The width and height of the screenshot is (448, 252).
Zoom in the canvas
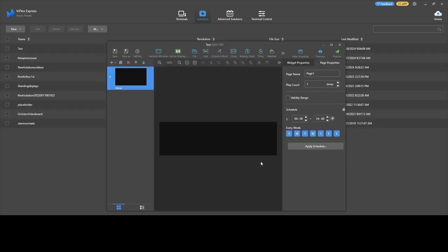(x=159, y=63)
